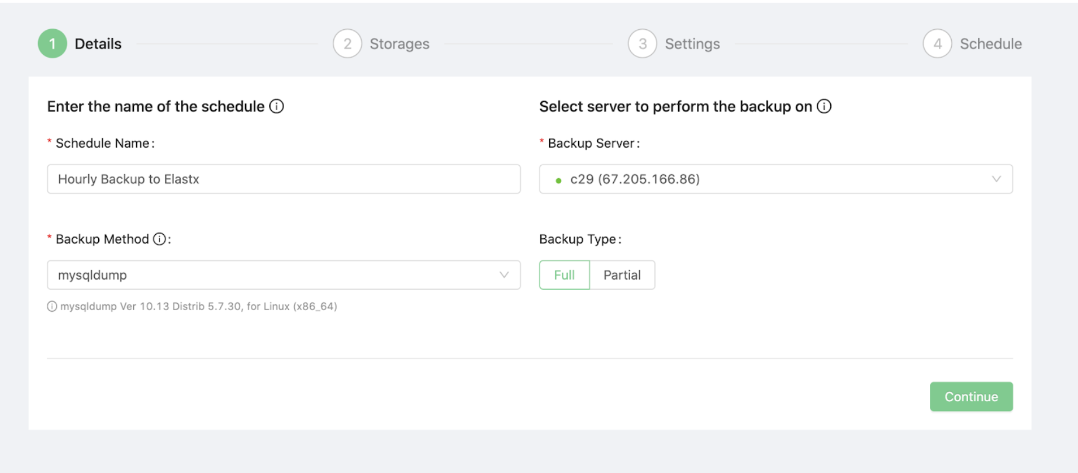Click the Backup Method chevron arrow

(504, 275)
